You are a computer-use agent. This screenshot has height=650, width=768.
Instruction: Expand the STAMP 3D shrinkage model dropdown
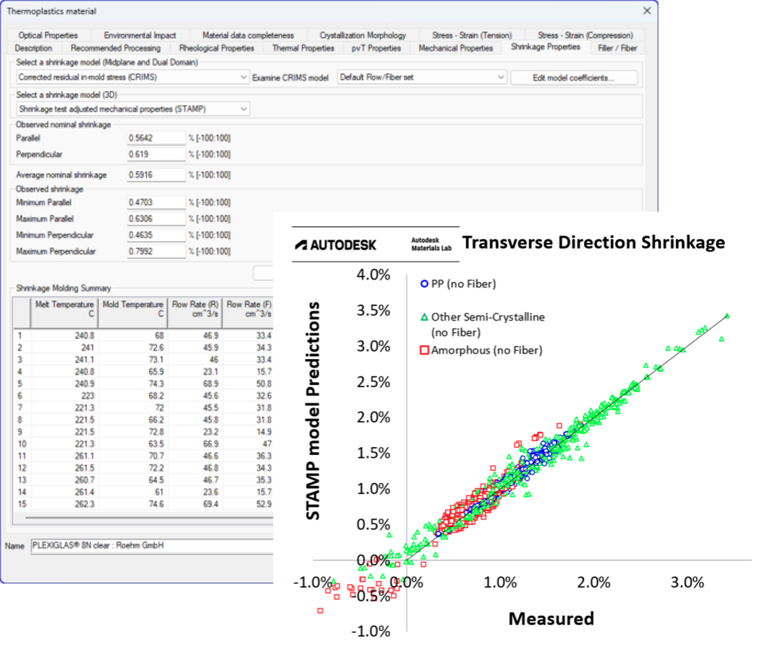(x=132, y=109)
